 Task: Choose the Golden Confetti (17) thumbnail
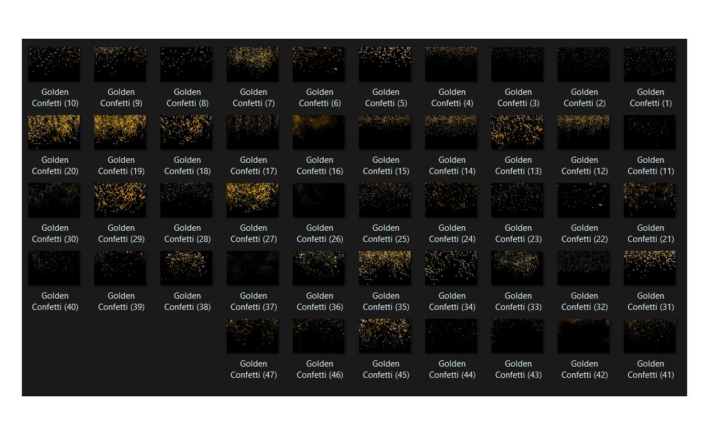252,132
